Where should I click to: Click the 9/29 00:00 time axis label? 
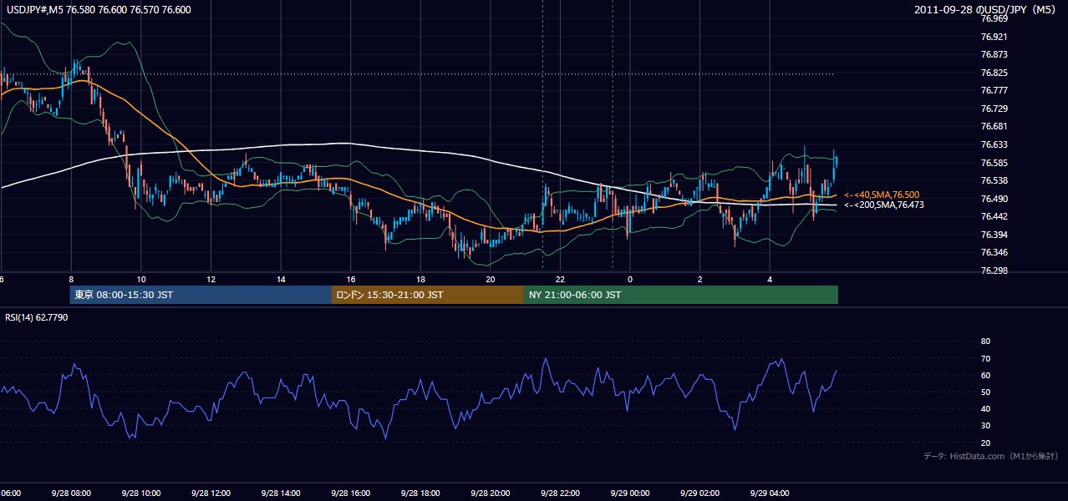pyautogui.click(x=630, y=493)
